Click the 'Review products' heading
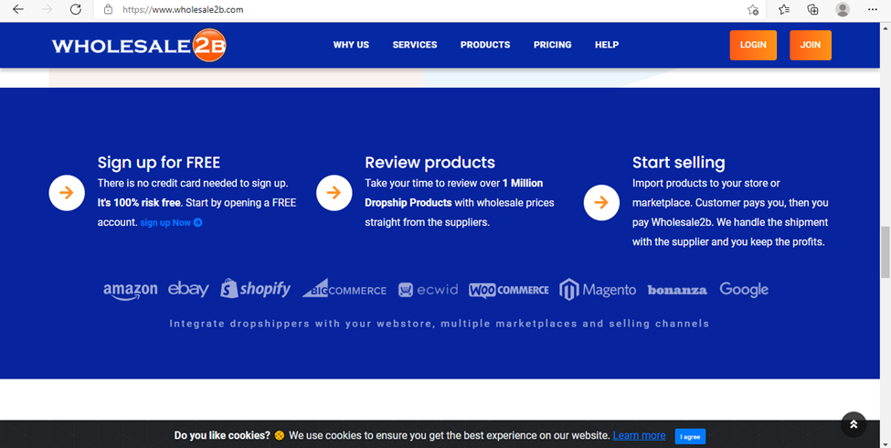This screenshot has height=448, width=891. [430, 163]
